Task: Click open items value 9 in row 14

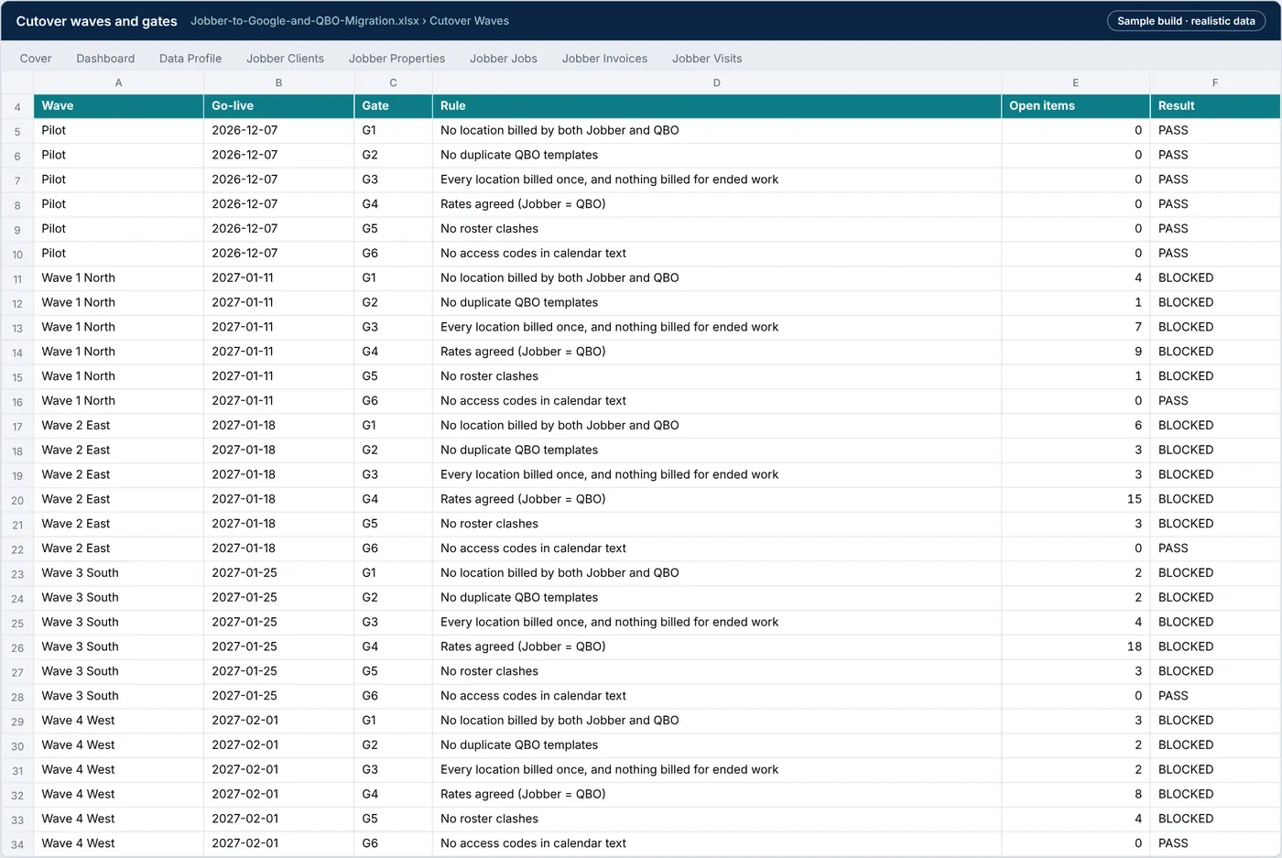Action: (x=1075, y=353)
